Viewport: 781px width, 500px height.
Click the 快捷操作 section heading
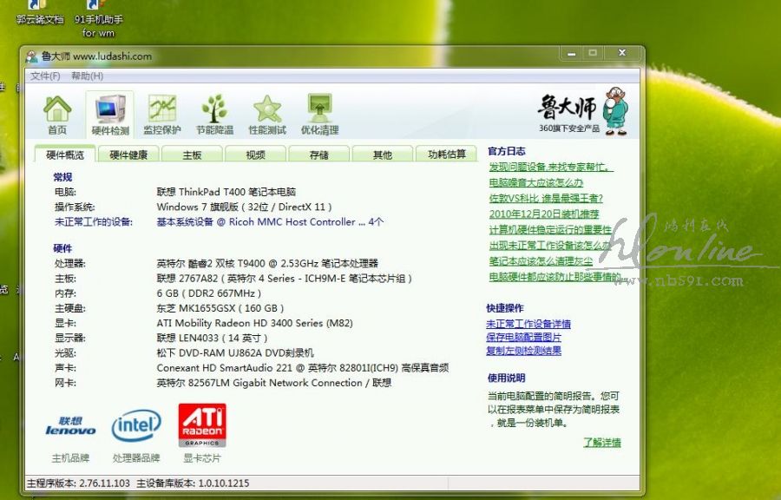pos(505,308)
